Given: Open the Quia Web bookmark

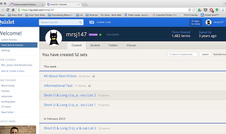Looking at the screenshot, I should pyautogui.click(x=111, y=15).
